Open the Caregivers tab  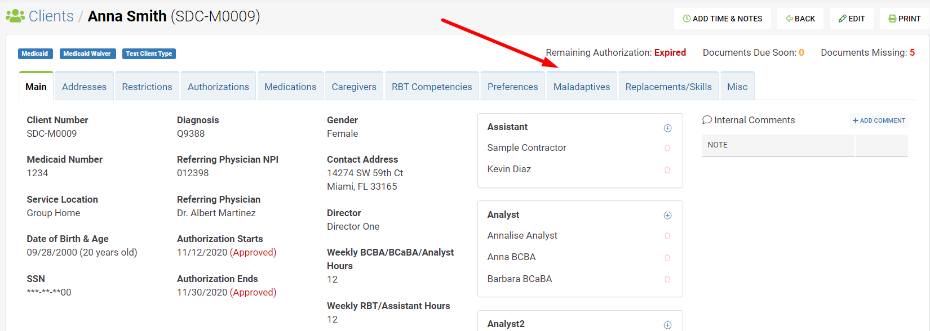tap(354, 87)
